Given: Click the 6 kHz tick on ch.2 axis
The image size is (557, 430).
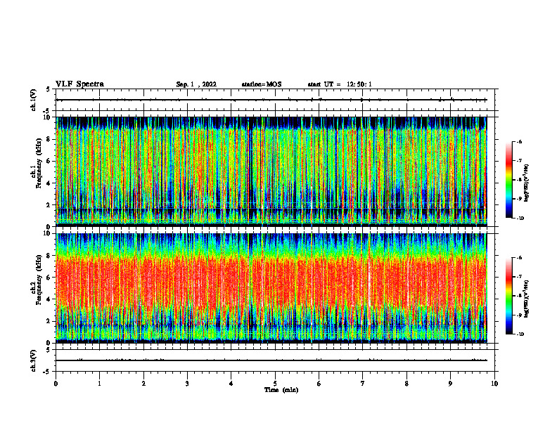Looking at the screenshot, I should pyautogui.click(x=49, y=278).
